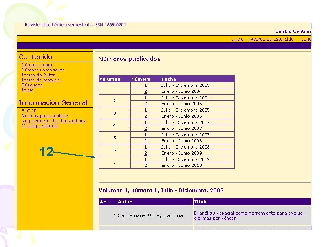Select author Santamaría Ulloa, Carolina
This screenshot has height=247, width=329.
point(150,215)
